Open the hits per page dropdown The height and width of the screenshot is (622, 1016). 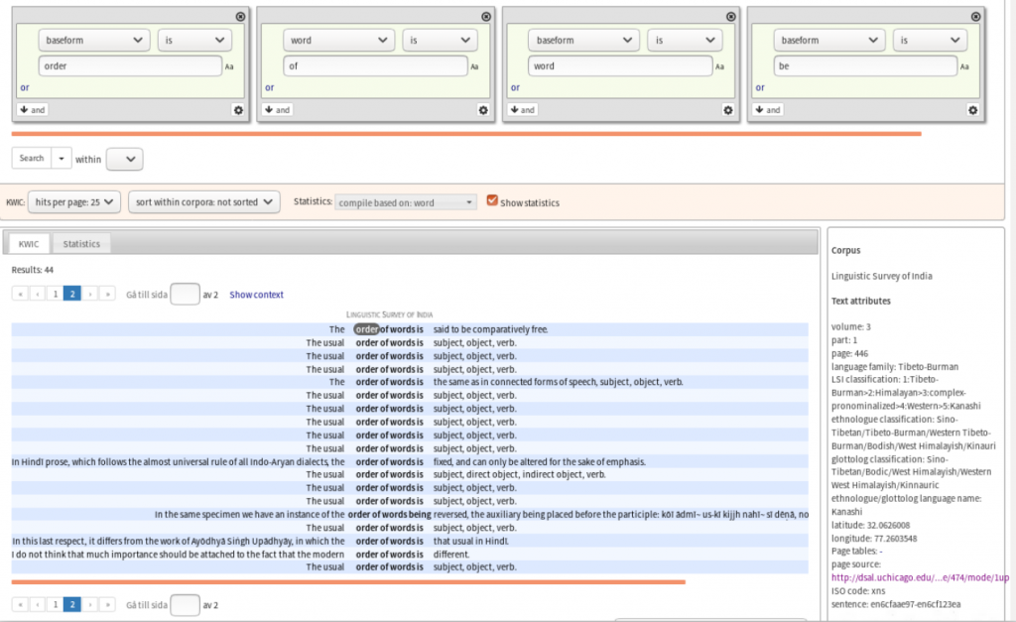tap(74, 202)
